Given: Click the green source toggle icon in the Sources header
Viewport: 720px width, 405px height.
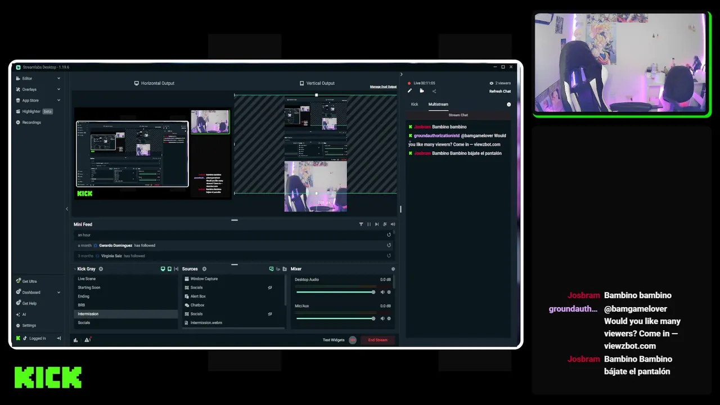Looking at the screenshot, I should pos(271,269).
